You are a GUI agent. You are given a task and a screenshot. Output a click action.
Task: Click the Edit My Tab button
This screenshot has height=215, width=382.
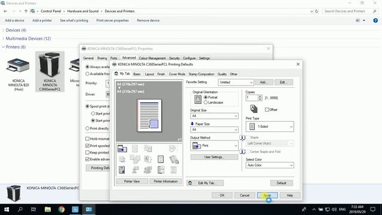click(205, 183)
